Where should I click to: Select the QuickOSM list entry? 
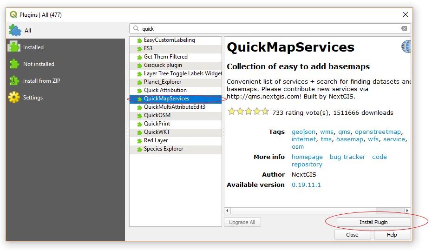click(x=176, y=115)
